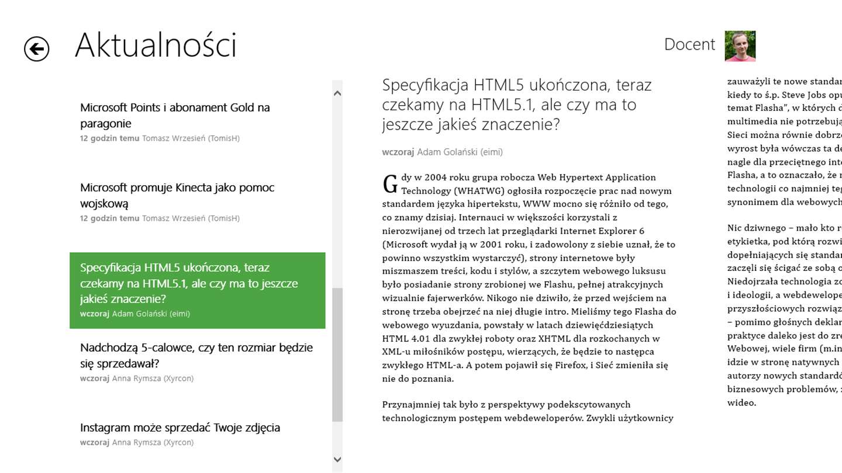
Task: Click the article byline wczoraj Adam Golański
Action: (x=442, y=152)
